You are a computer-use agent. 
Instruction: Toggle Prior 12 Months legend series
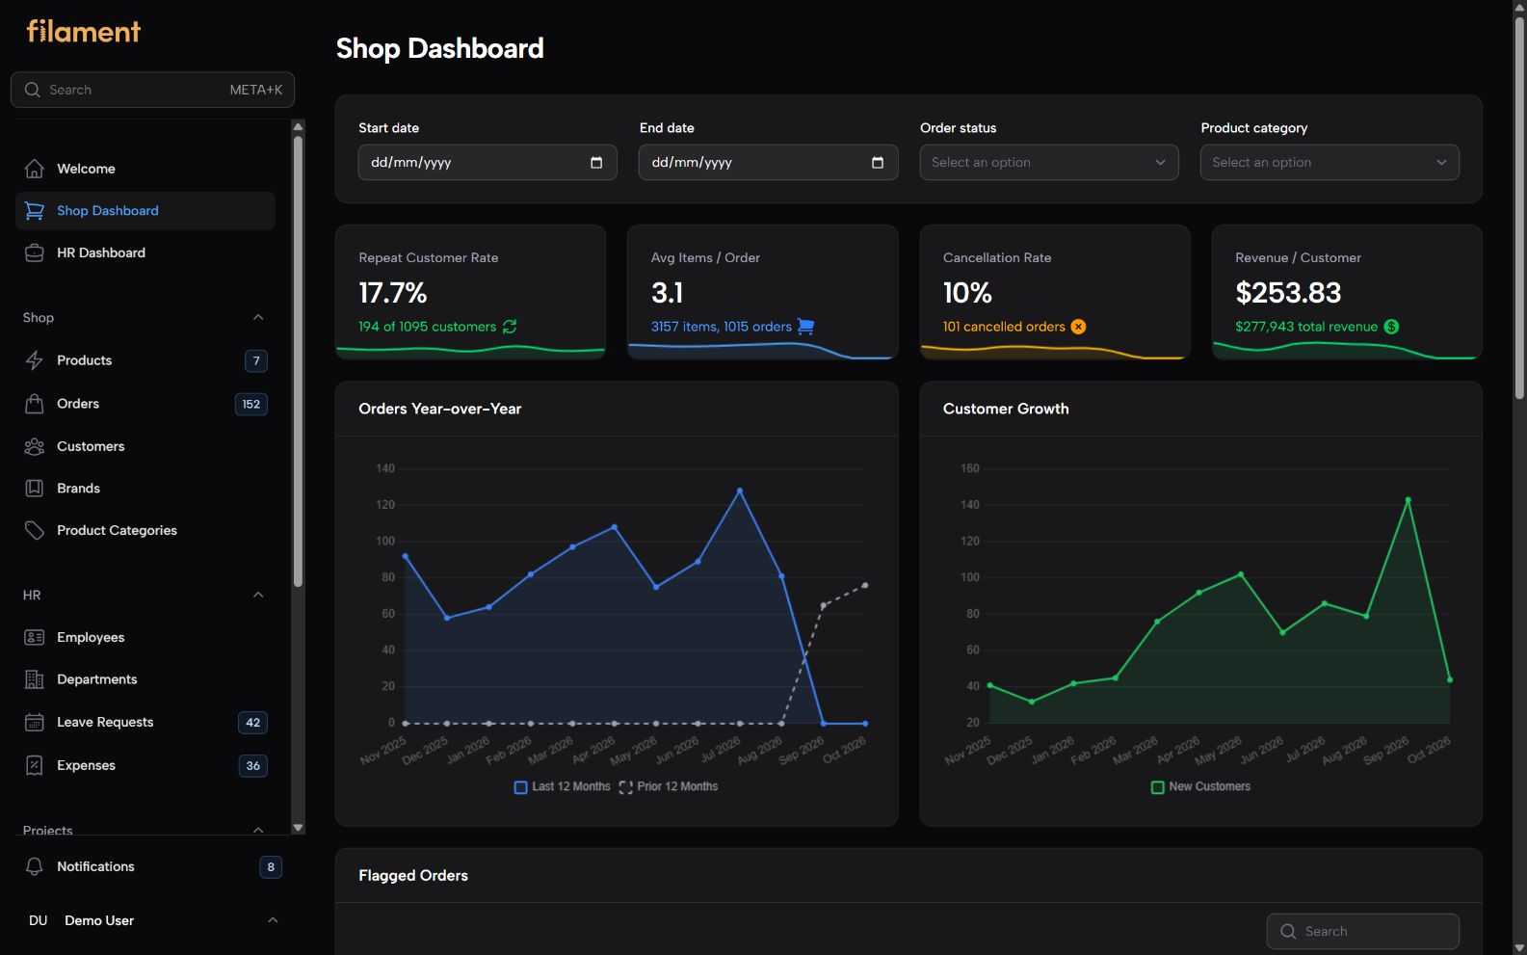coord(669,787)
